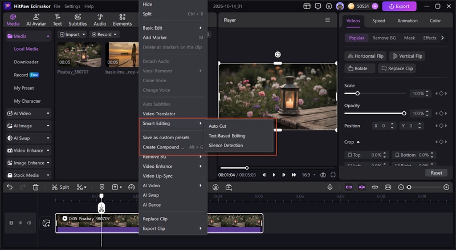Undo the last edit in timeline toolbar

pos(10,187)
